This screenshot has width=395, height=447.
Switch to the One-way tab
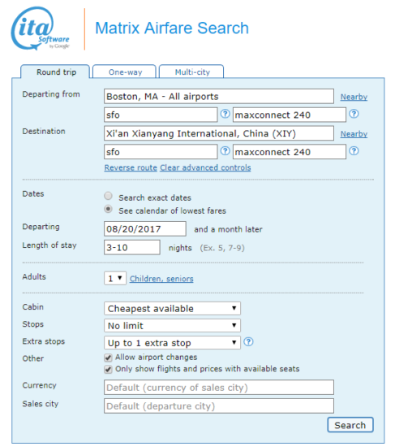pos(125,72)
